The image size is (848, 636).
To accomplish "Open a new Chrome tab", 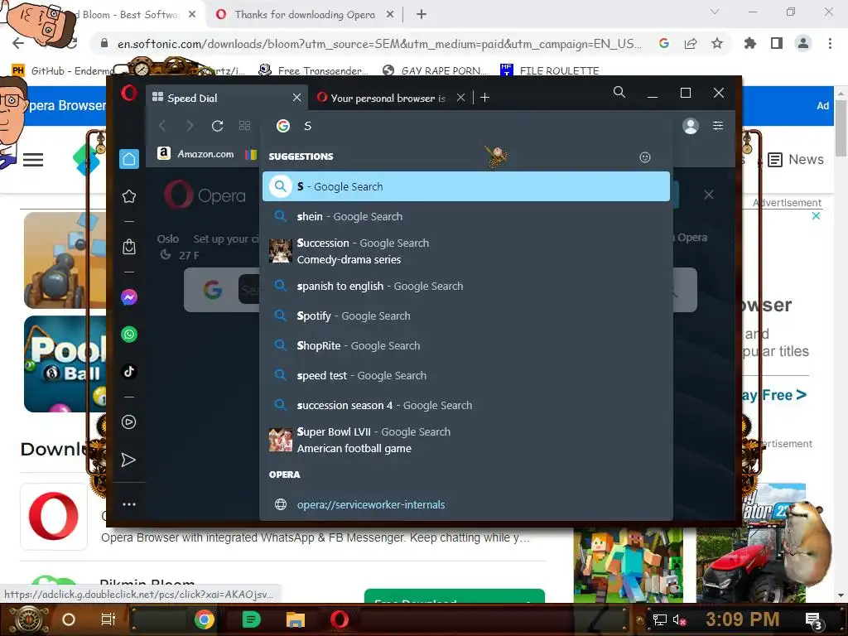I will (422, 15).
